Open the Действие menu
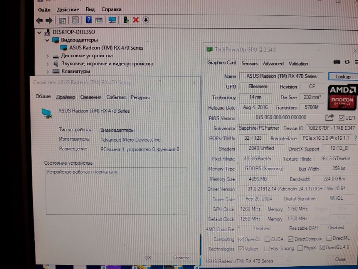The width and height of the screenshot is (358, 269). [68, 10]
